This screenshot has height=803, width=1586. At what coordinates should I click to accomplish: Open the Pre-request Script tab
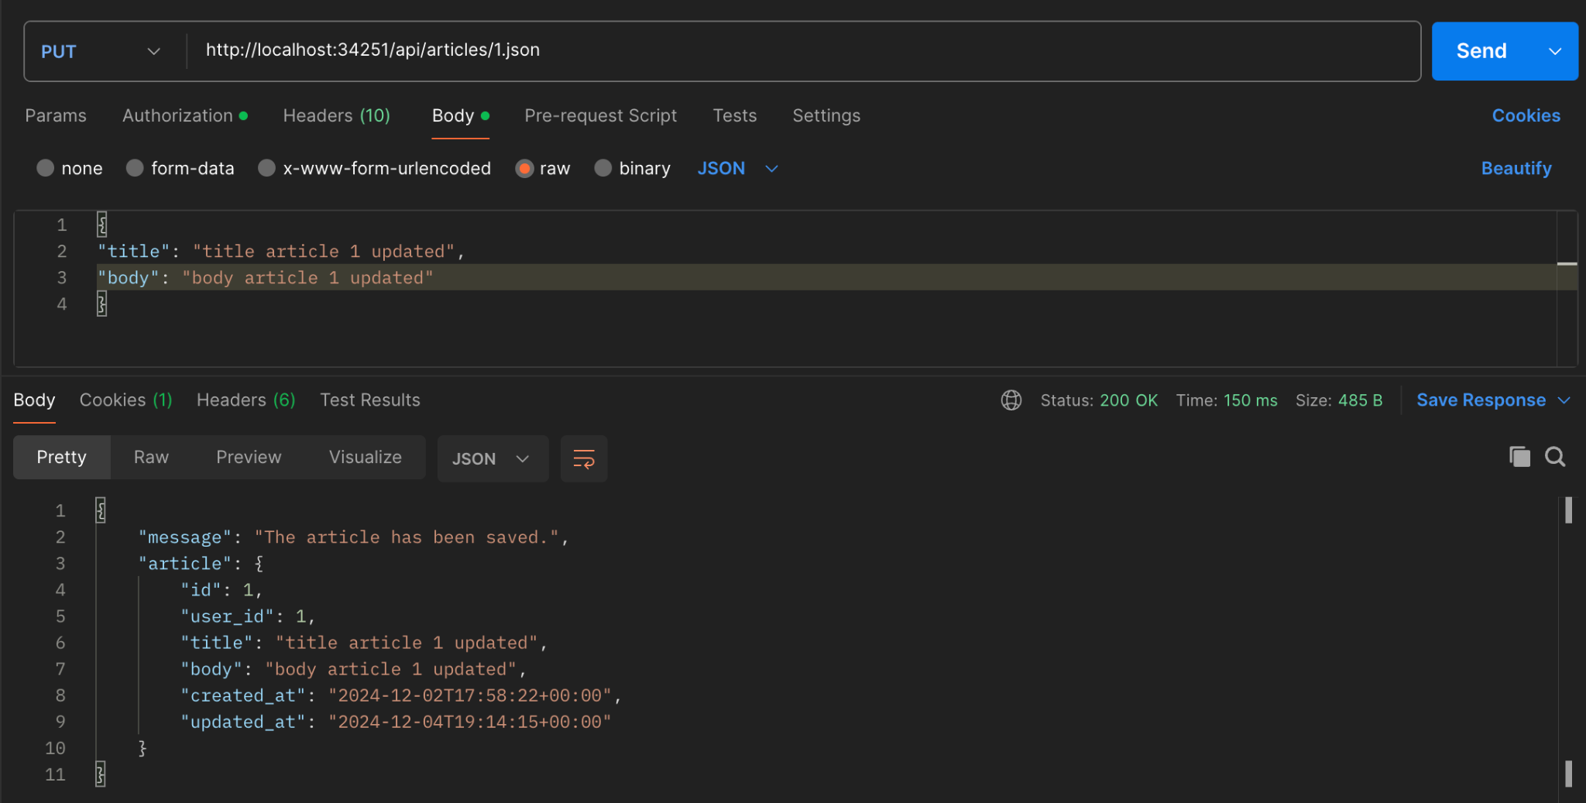point(600,115)
